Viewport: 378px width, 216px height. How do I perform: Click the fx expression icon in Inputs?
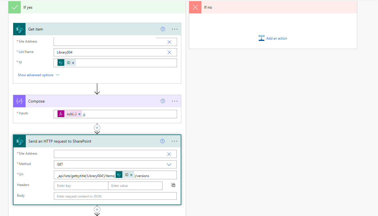click(x=61, y=114)
